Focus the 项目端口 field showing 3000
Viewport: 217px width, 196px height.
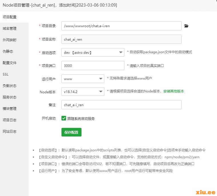pos(93,66)
